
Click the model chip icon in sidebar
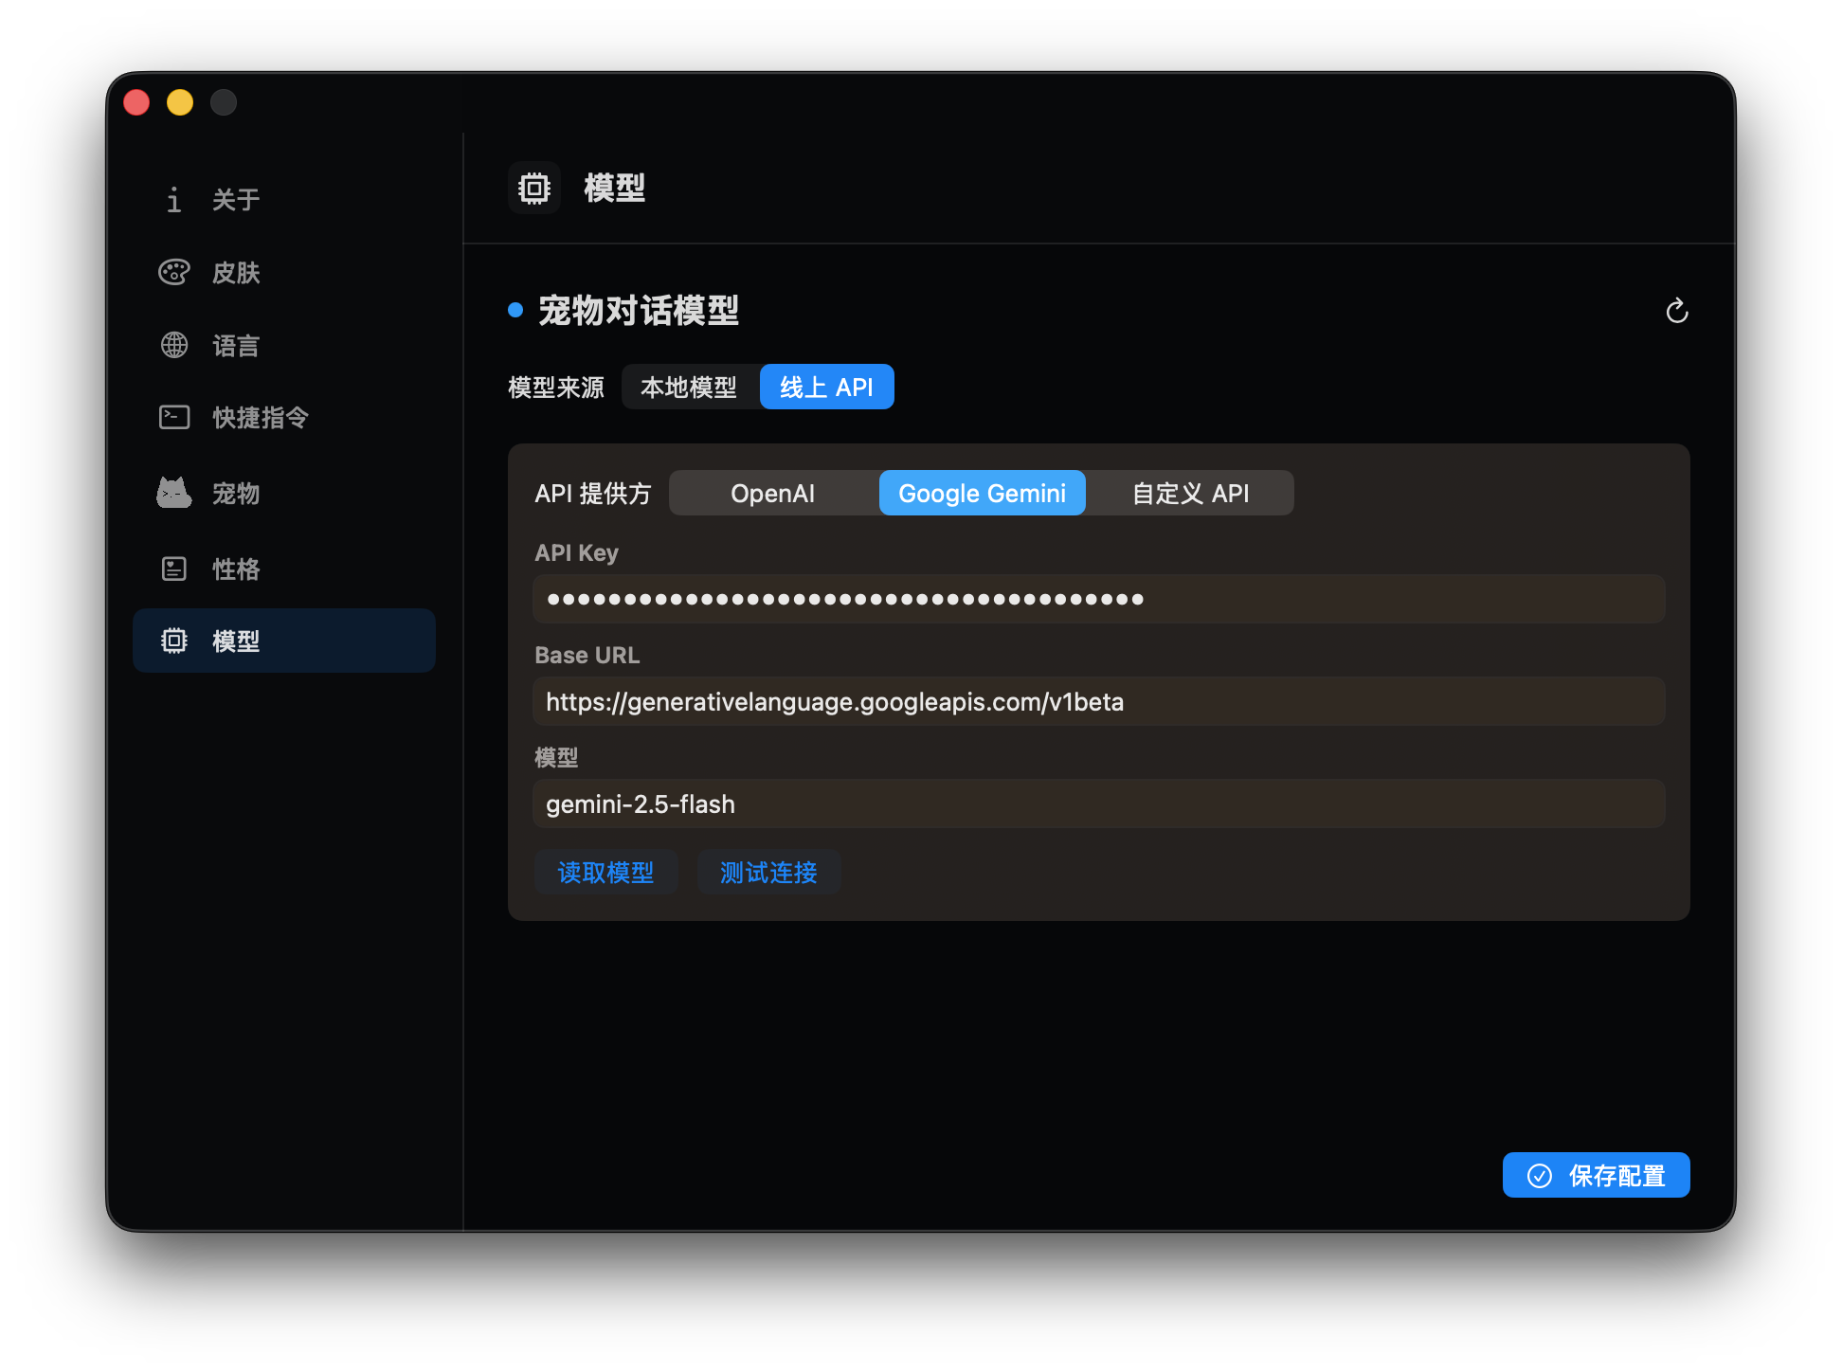point(174,641)
